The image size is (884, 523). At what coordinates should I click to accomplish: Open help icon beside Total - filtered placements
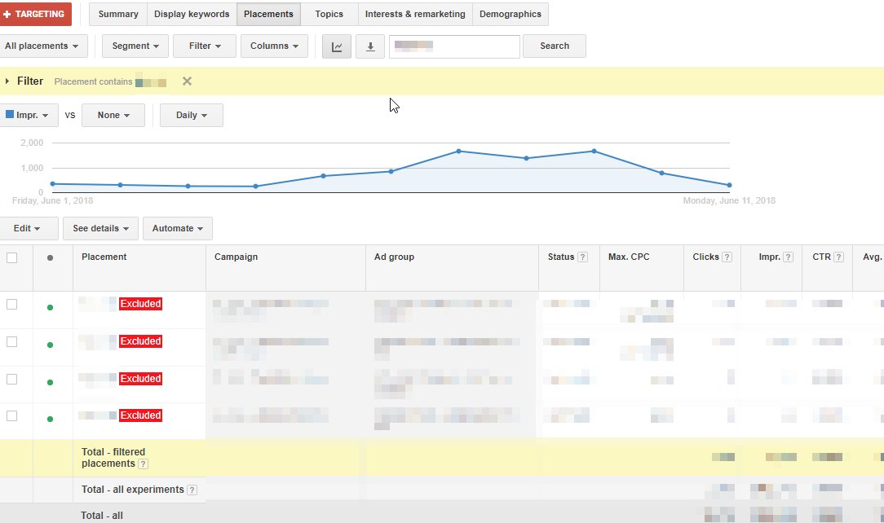pos(144,464)
